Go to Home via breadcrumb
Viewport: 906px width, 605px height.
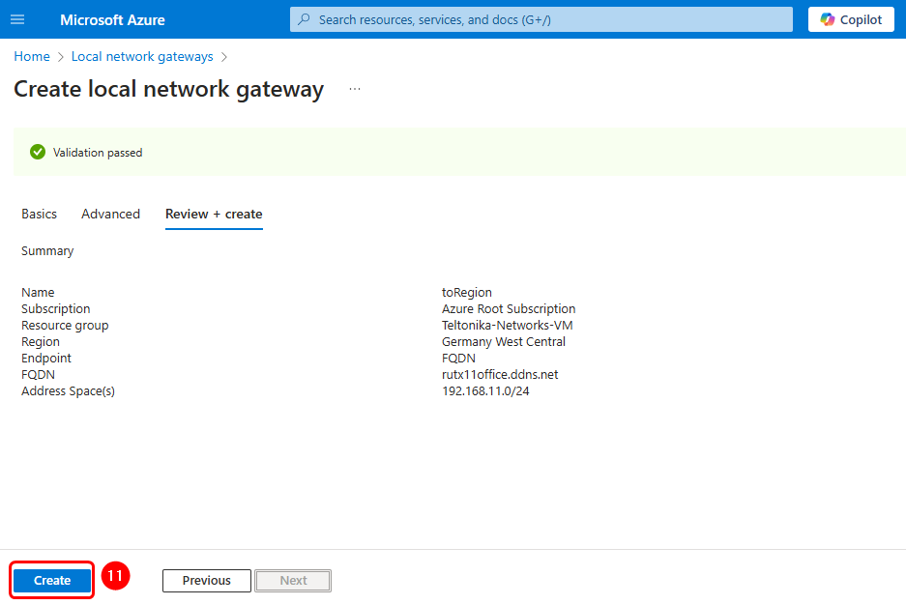click(32, 57)
